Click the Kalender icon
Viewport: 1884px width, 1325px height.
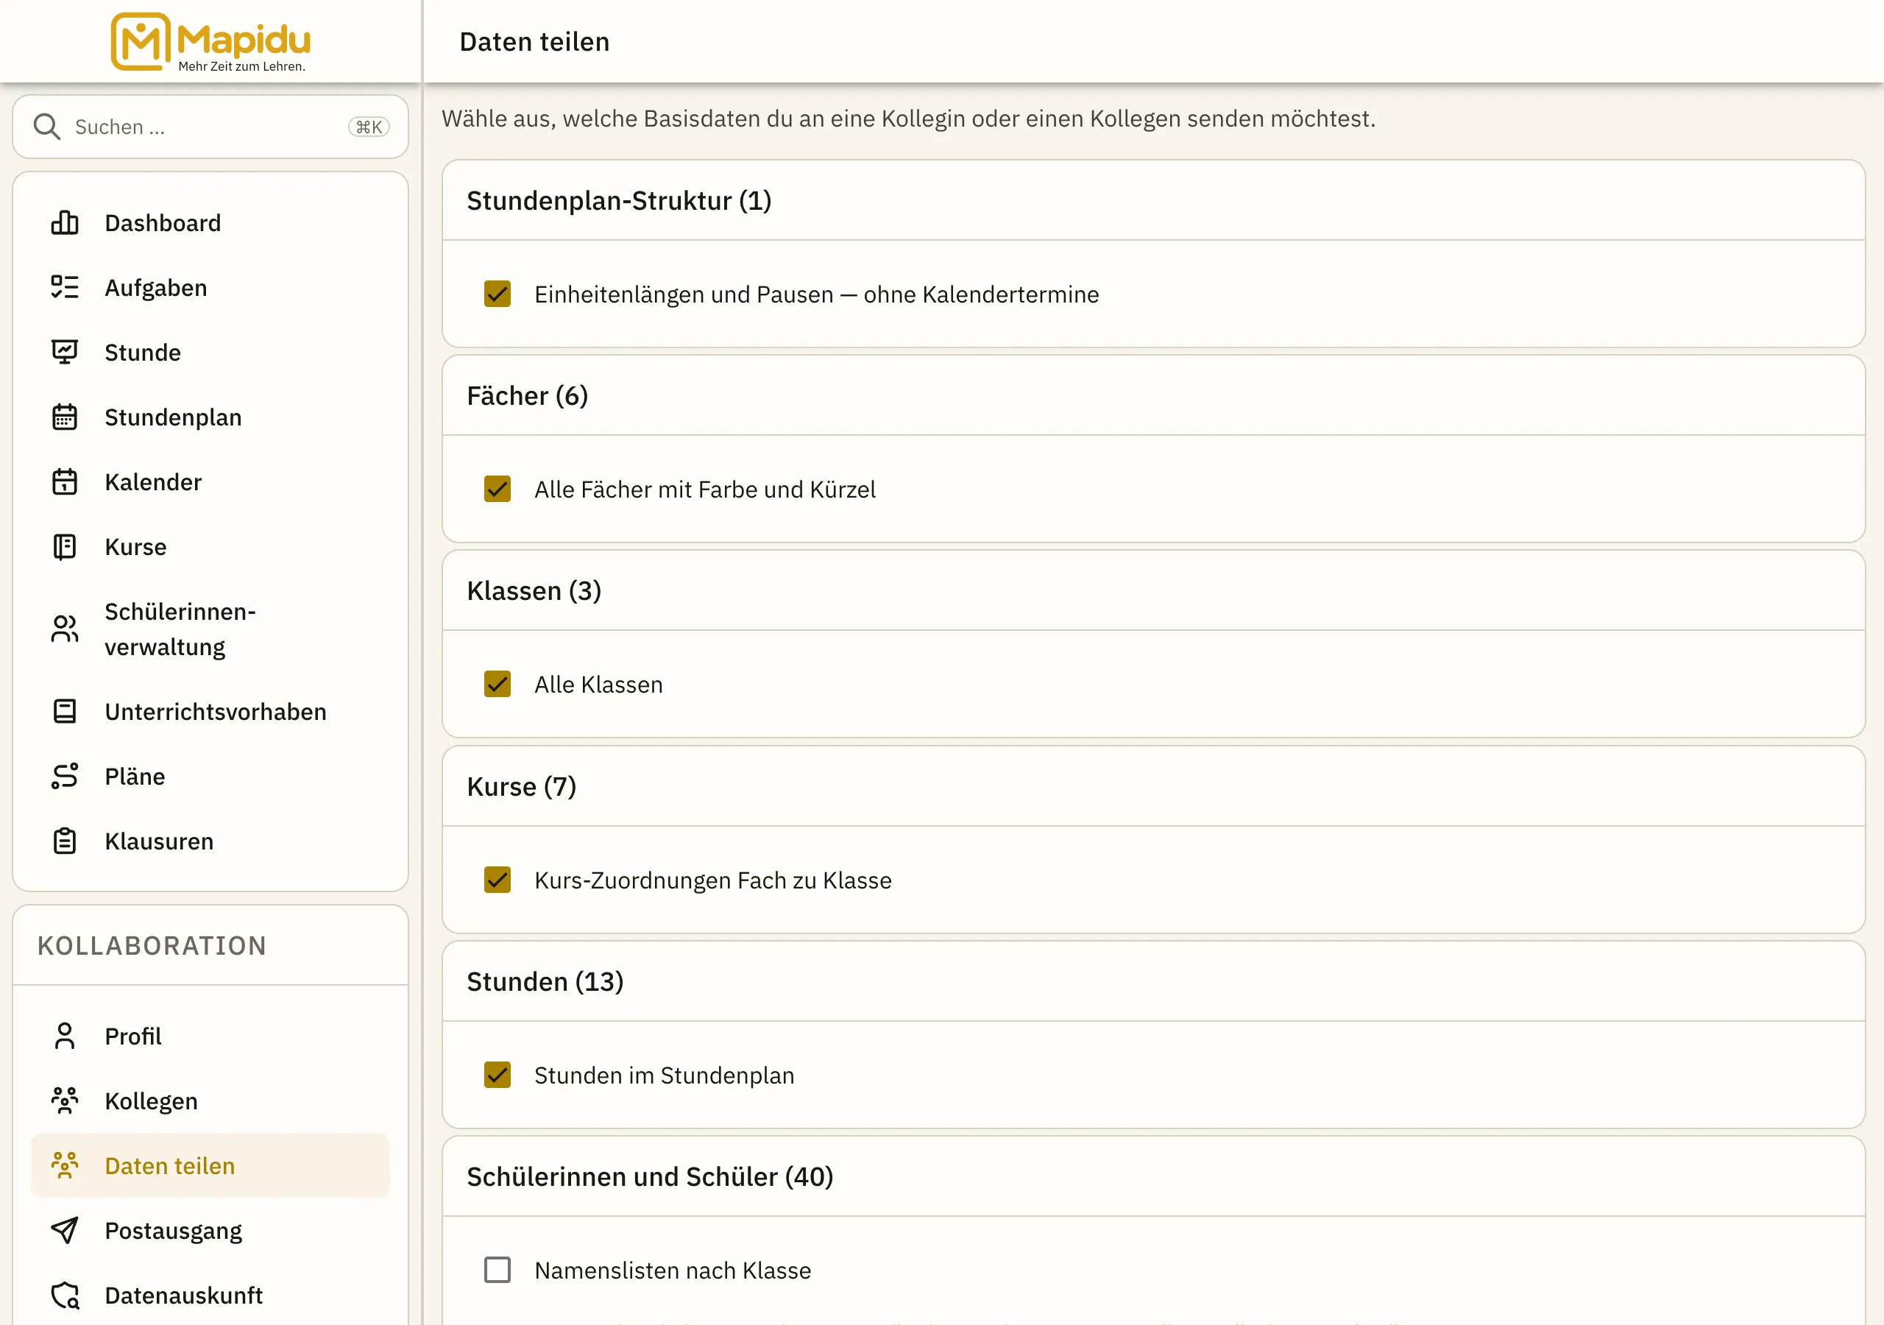(65, 482)
